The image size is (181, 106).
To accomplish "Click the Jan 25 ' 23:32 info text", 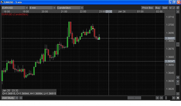I will click(x=10, y=90).
